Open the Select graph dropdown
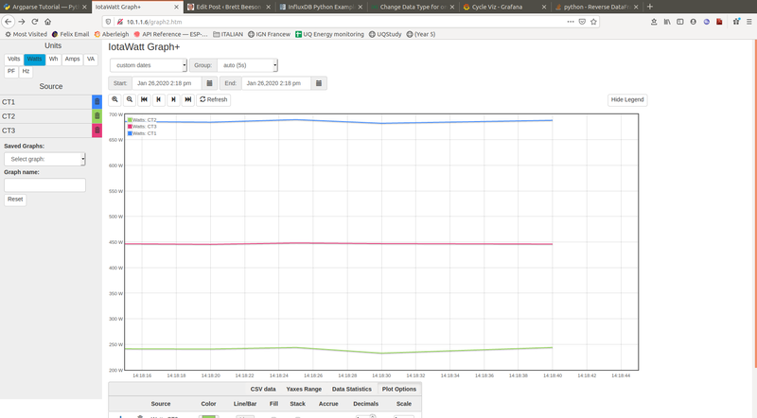757x418 pixels. [x=44, y=159]
